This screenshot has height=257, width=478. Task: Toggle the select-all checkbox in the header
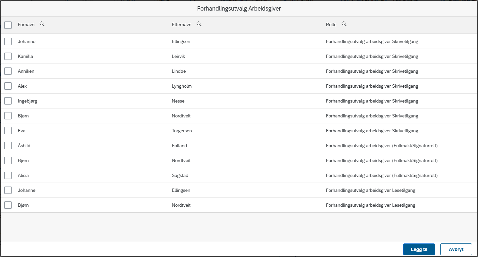pyautogui.click(x=8, y=25)
